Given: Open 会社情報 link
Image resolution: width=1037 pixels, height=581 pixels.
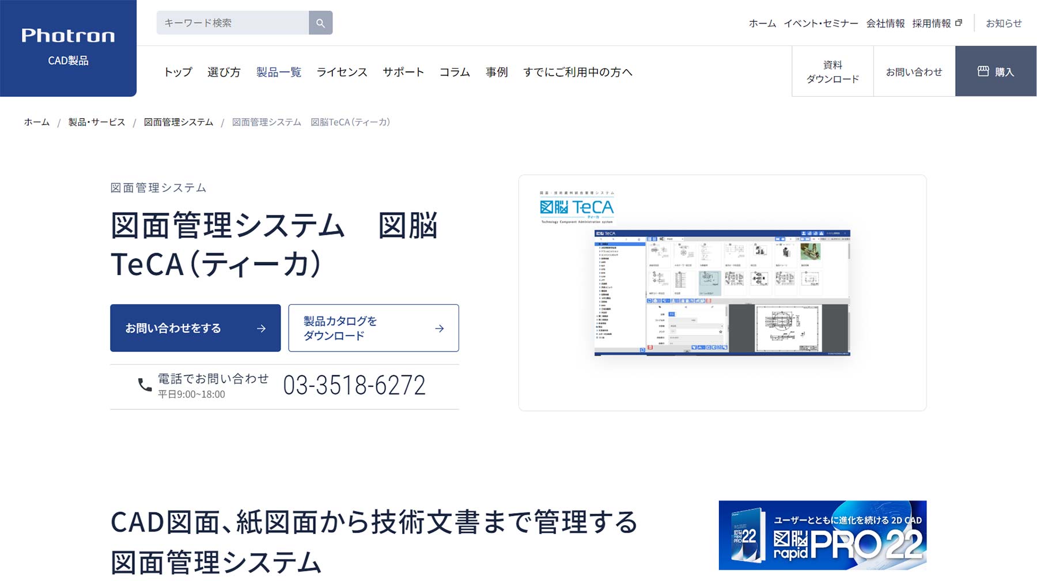Looking at the screenshot, I should (x=885, y=24).
